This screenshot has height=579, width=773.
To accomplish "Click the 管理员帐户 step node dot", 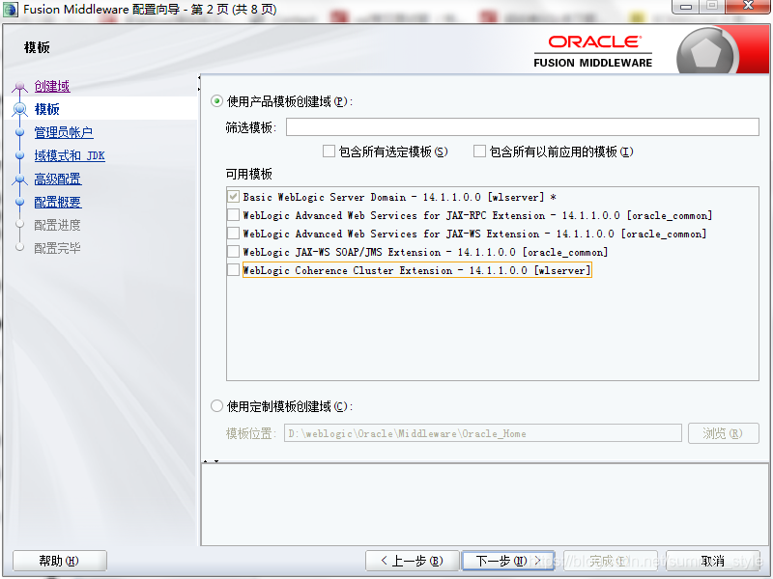I will pos(19,132).
